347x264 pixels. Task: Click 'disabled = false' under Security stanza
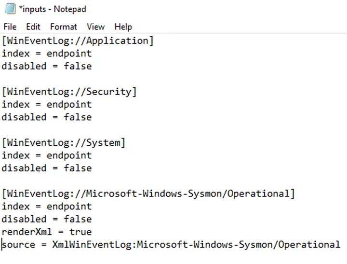tap(47, 117)
